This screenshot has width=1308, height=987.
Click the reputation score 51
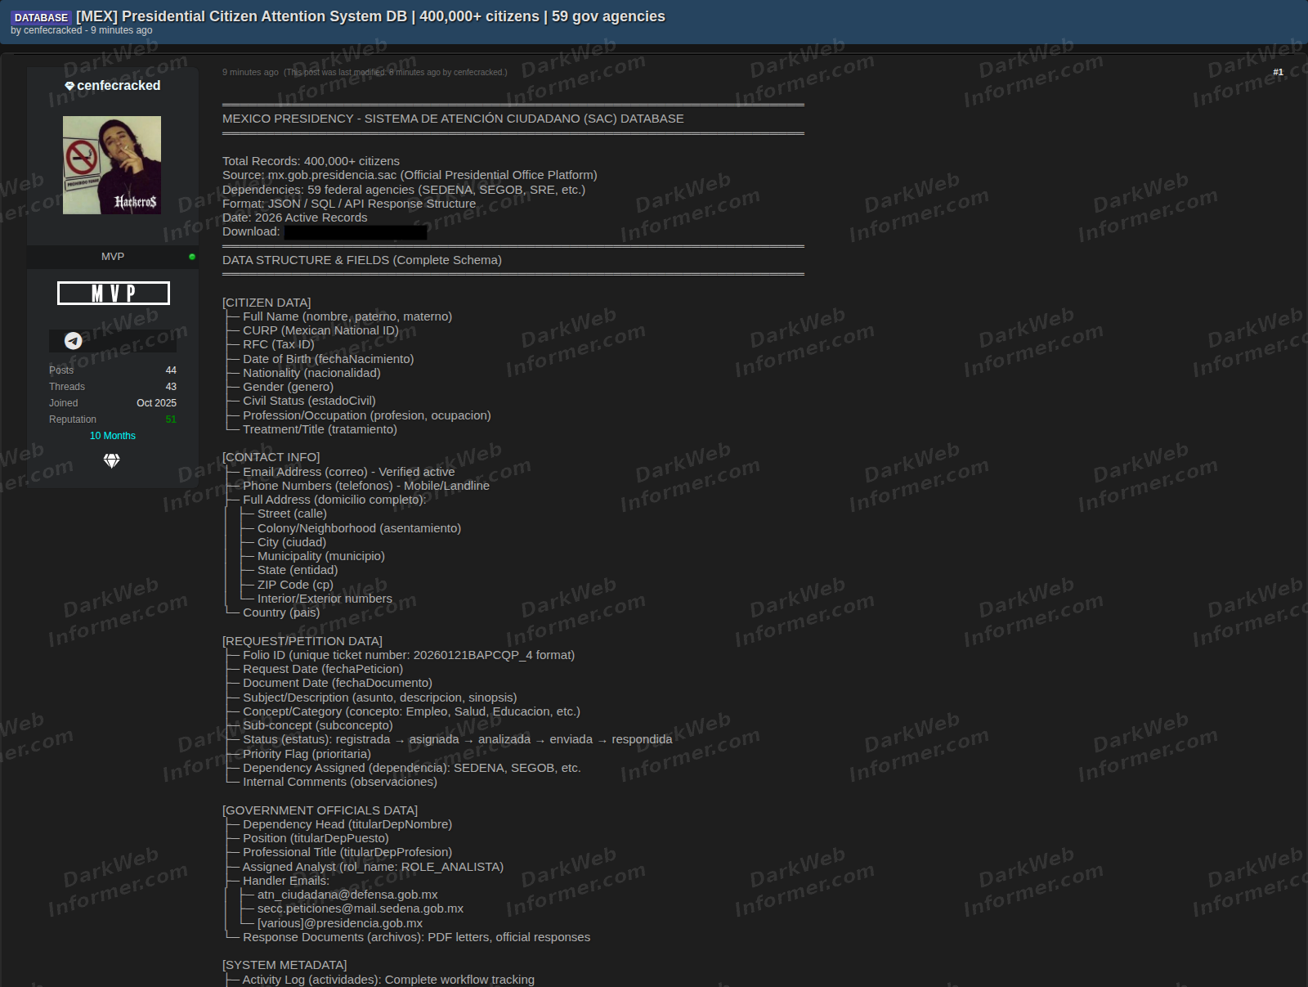coord(171,419)
